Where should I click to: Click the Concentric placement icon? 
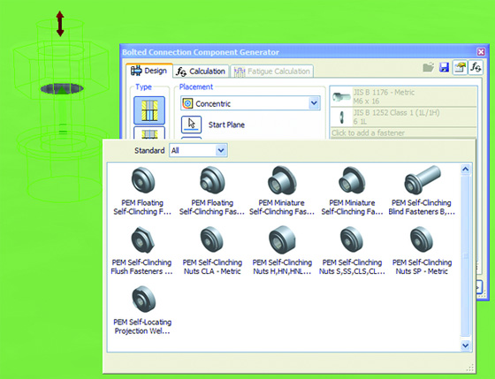point(187,103)
